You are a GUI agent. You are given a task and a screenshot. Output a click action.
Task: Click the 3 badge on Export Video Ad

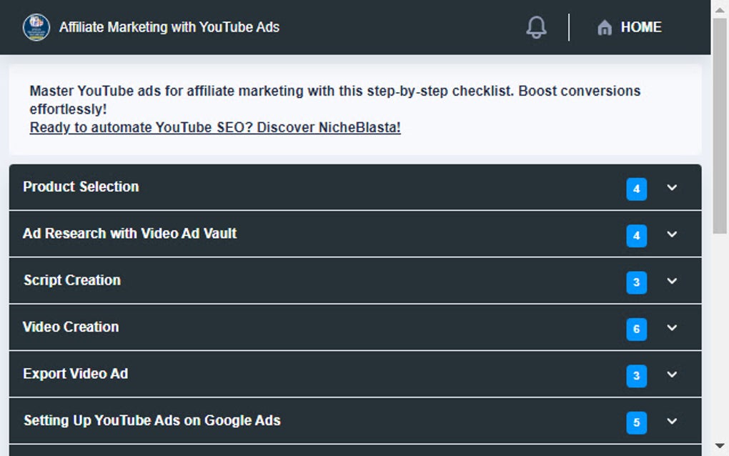[x=635, y=375]
